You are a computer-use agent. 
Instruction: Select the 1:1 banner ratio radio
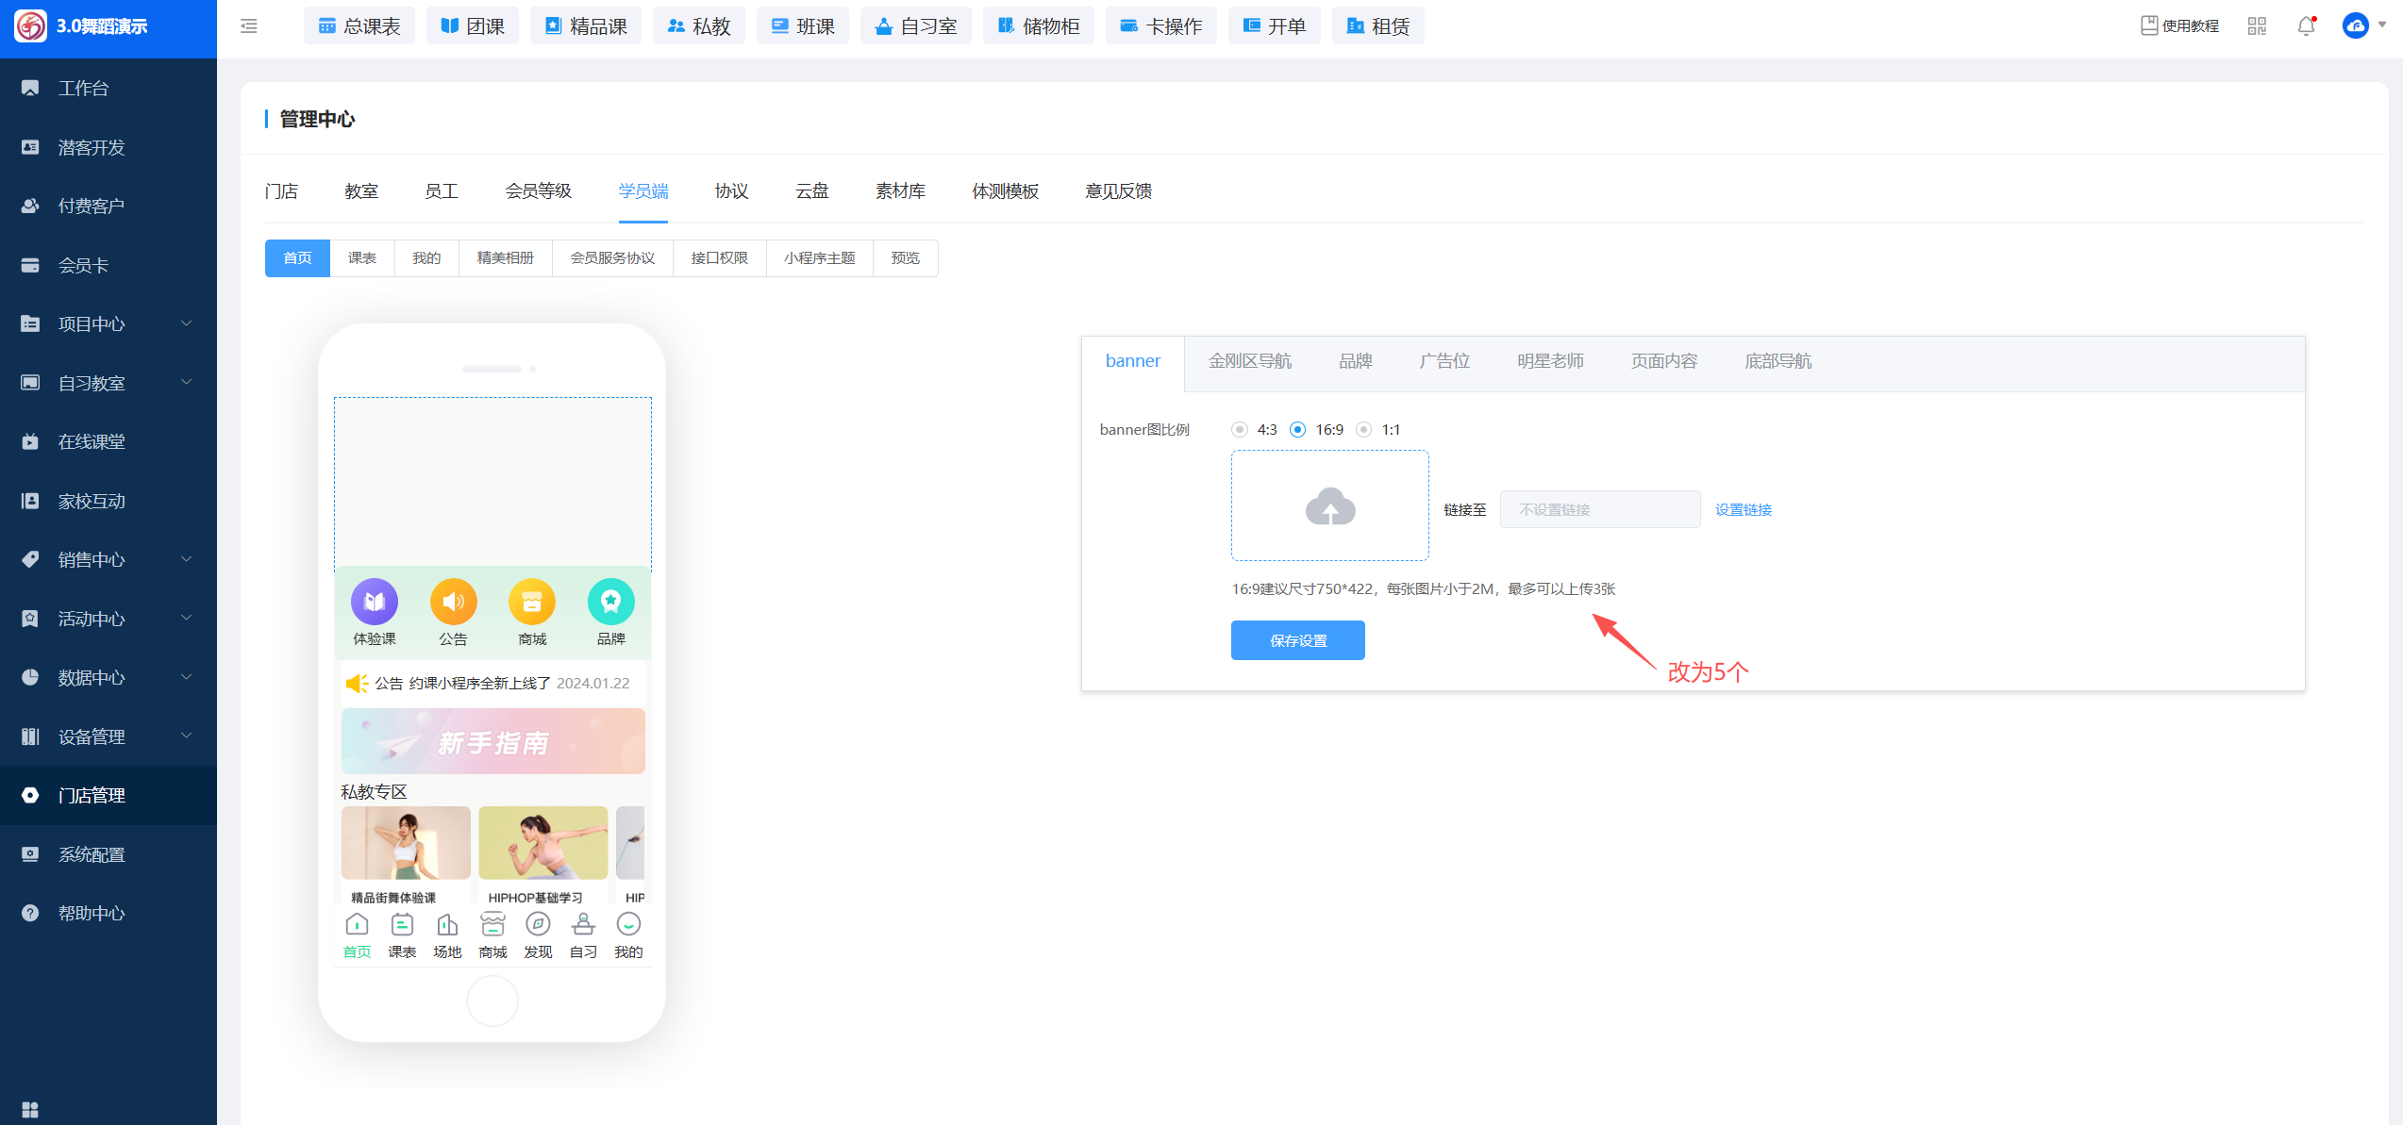(1364, 430)
